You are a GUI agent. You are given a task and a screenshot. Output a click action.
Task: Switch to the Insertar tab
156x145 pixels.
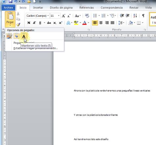[x=38, y=8]
